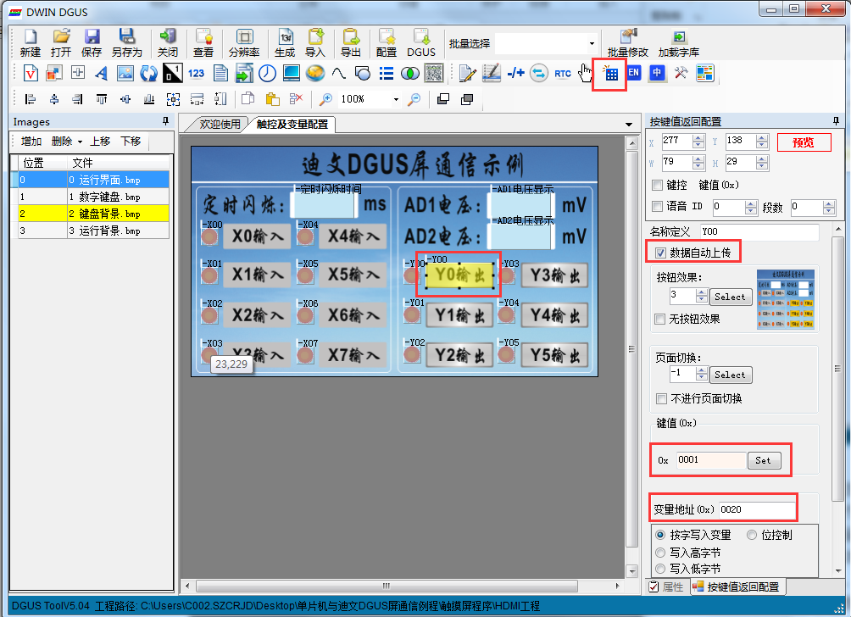Open the 配置 configuration icon
The height and width of the screenshot is (617, 851).
point(387,43)
